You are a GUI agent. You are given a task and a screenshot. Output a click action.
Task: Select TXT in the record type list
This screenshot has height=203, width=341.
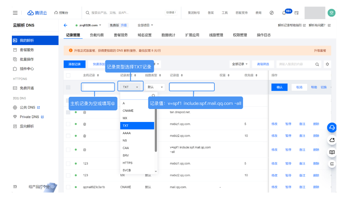tap(137, 125)
